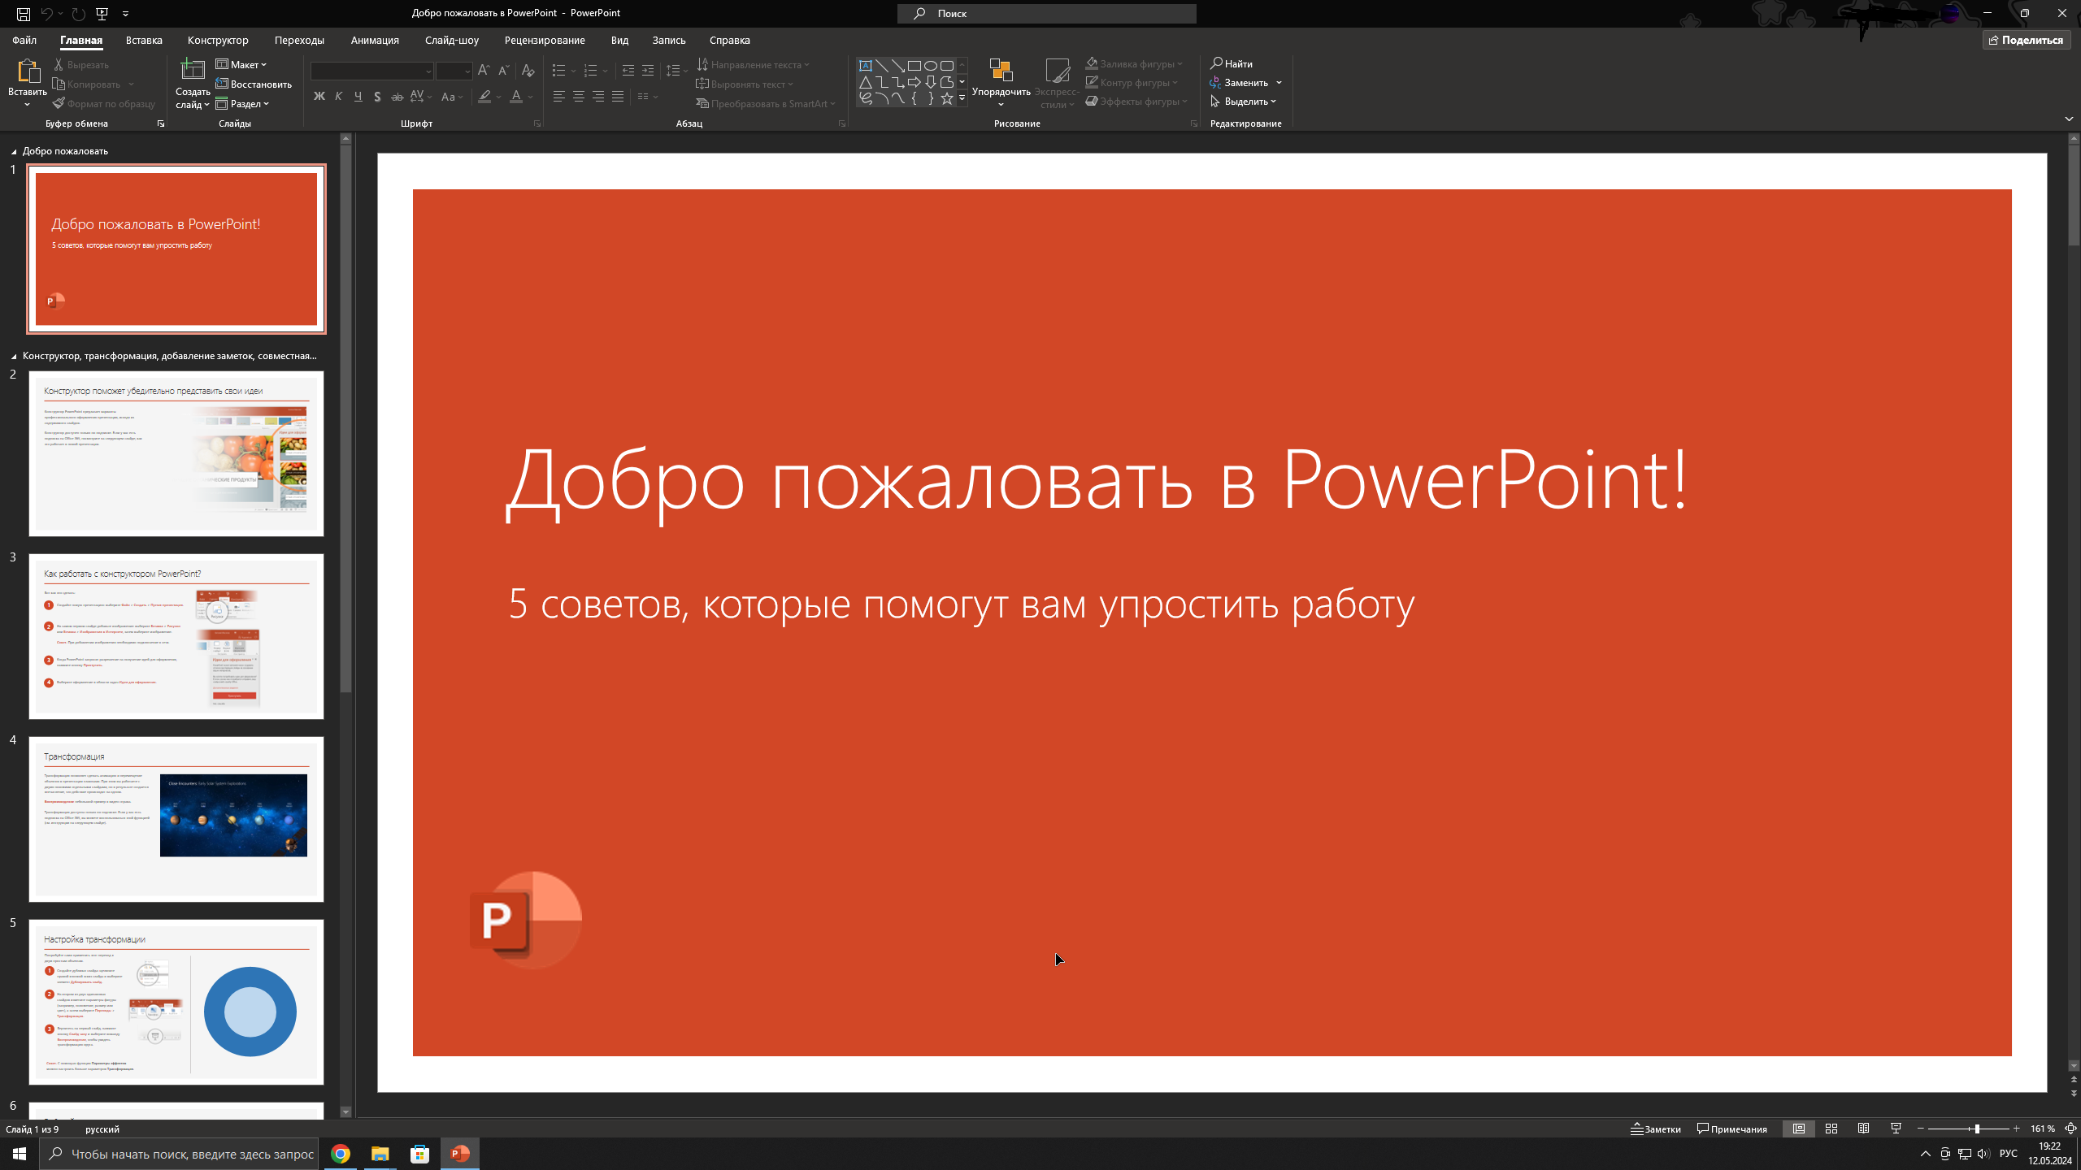Click Fit slide to window icon

pos(2070,1129)
